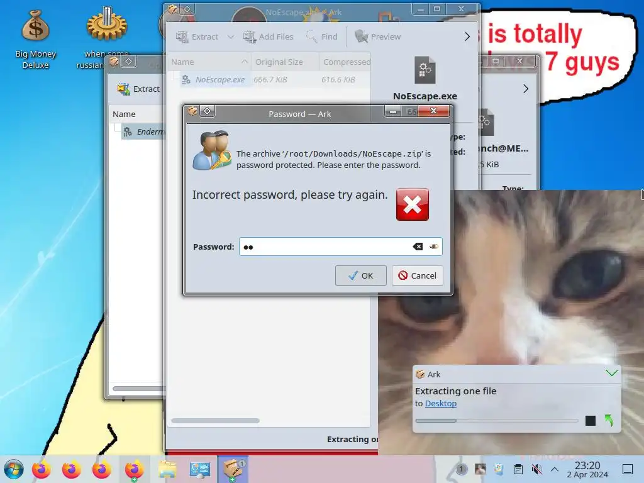644x483 pixels.
Task: Click Find in the NoEscape Ark toolbar
Action: point(321,36)
